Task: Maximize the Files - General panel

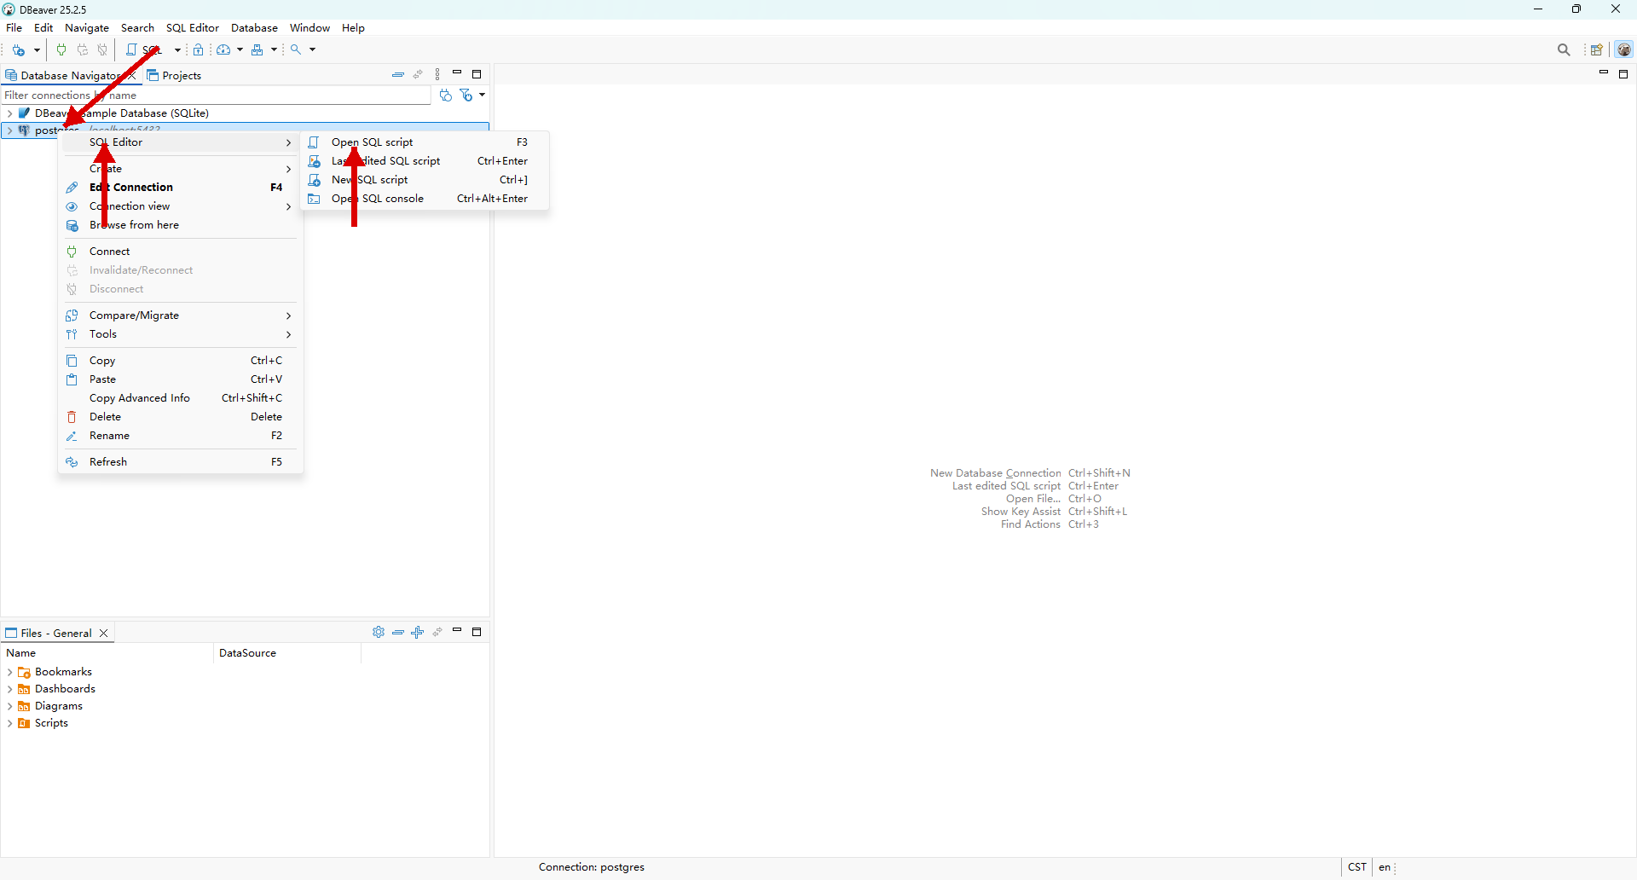Action: tap(477, 632)
